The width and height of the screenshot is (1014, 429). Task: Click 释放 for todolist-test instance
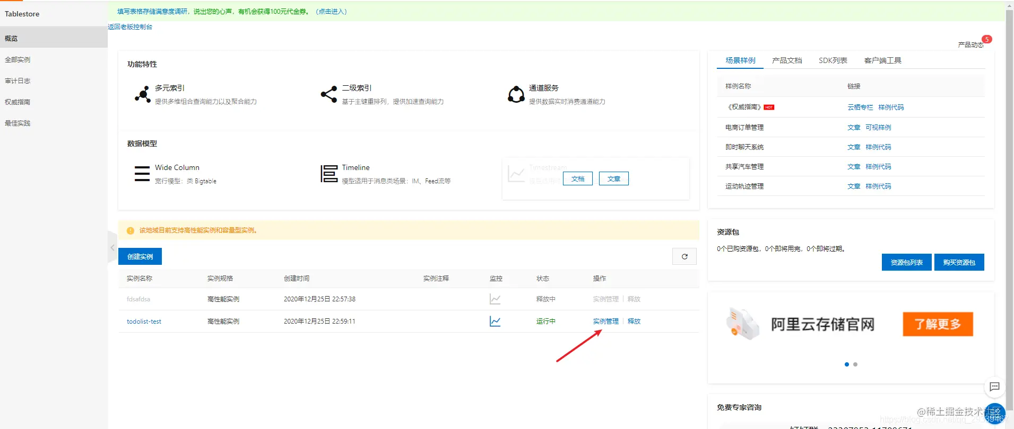pos(634,321)
